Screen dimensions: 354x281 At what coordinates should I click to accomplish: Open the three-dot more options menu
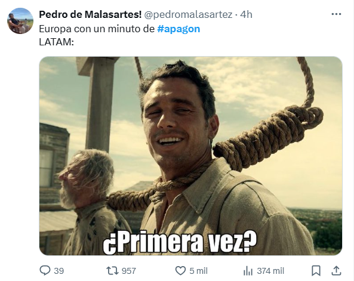[336, 14]
